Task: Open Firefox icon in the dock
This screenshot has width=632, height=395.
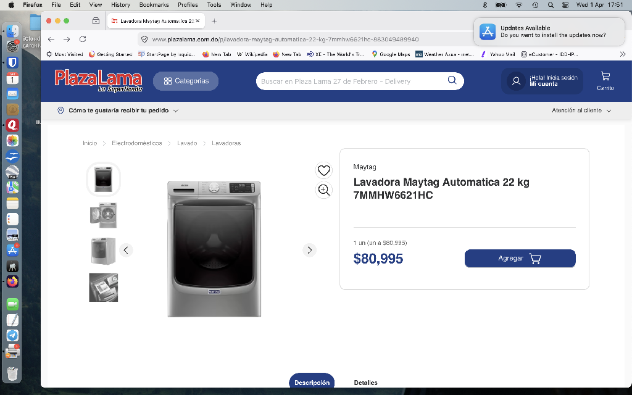Action: [x=12, y=281]
